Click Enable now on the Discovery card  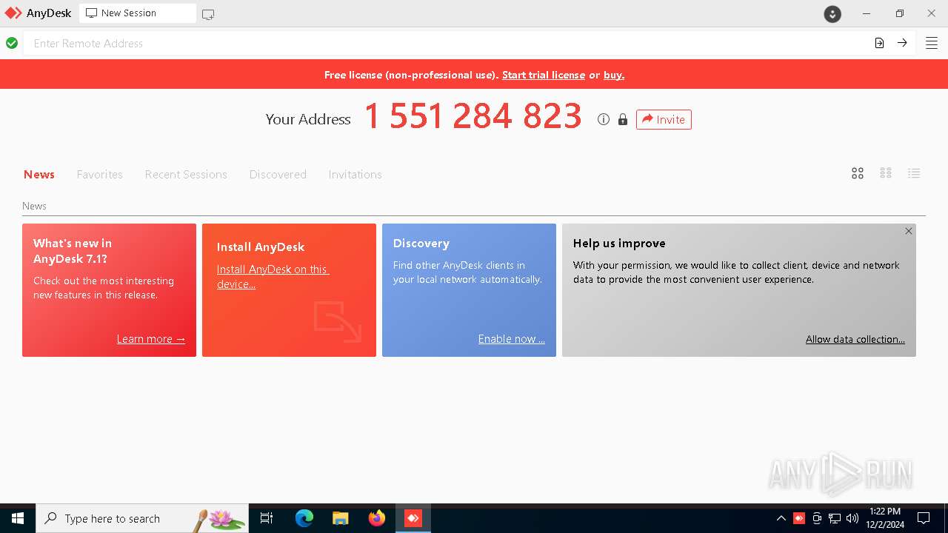(x=511, y=339)
